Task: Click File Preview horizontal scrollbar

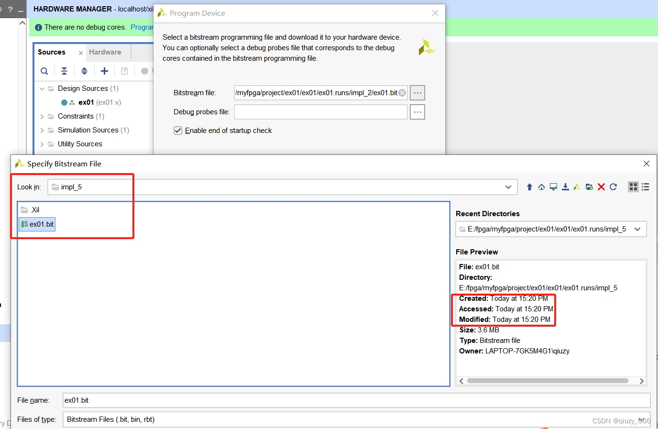Action: pyautogui.click(x=548, y=381)
